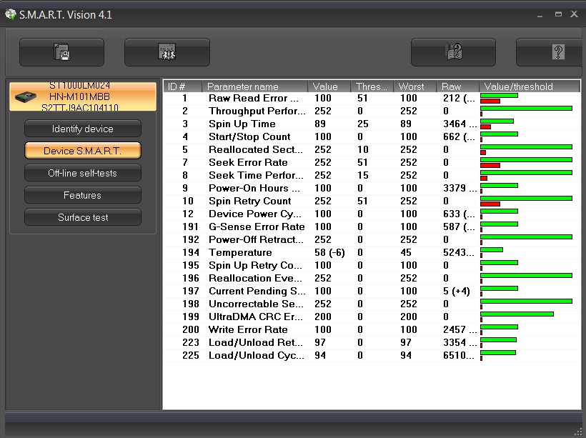586x438 pixels.
Task: Click the chip settings toolbar icon
Action: 167,52
